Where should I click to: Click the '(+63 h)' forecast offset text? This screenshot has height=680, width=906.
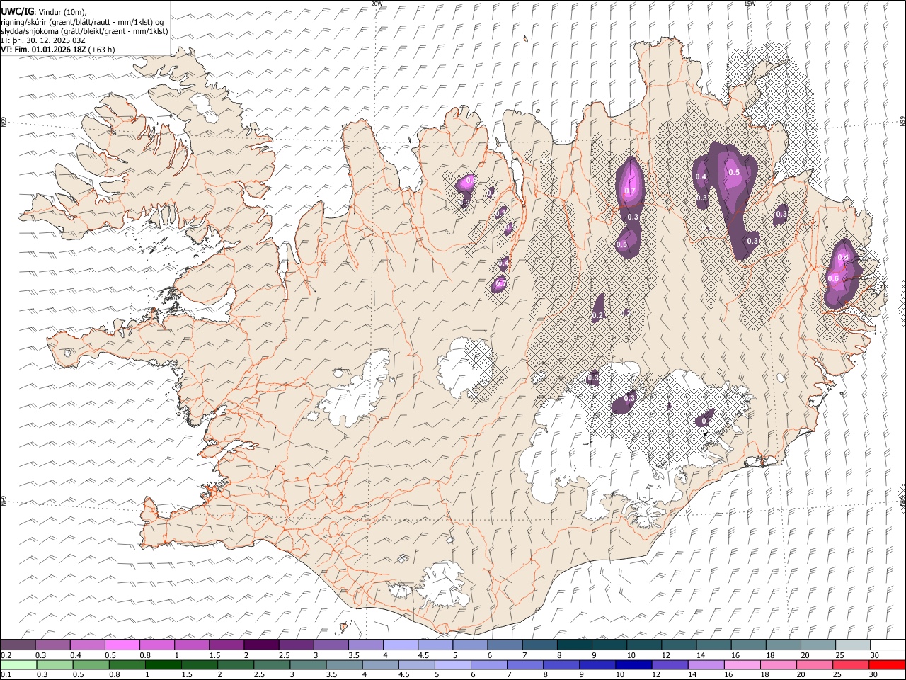[102, 50]
